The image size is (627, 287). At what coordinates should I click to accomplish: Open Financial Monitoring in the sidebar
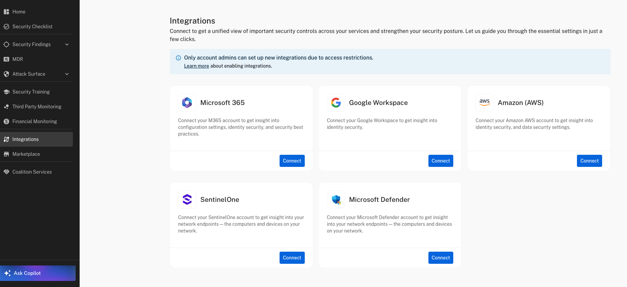(x=35, y=121)
